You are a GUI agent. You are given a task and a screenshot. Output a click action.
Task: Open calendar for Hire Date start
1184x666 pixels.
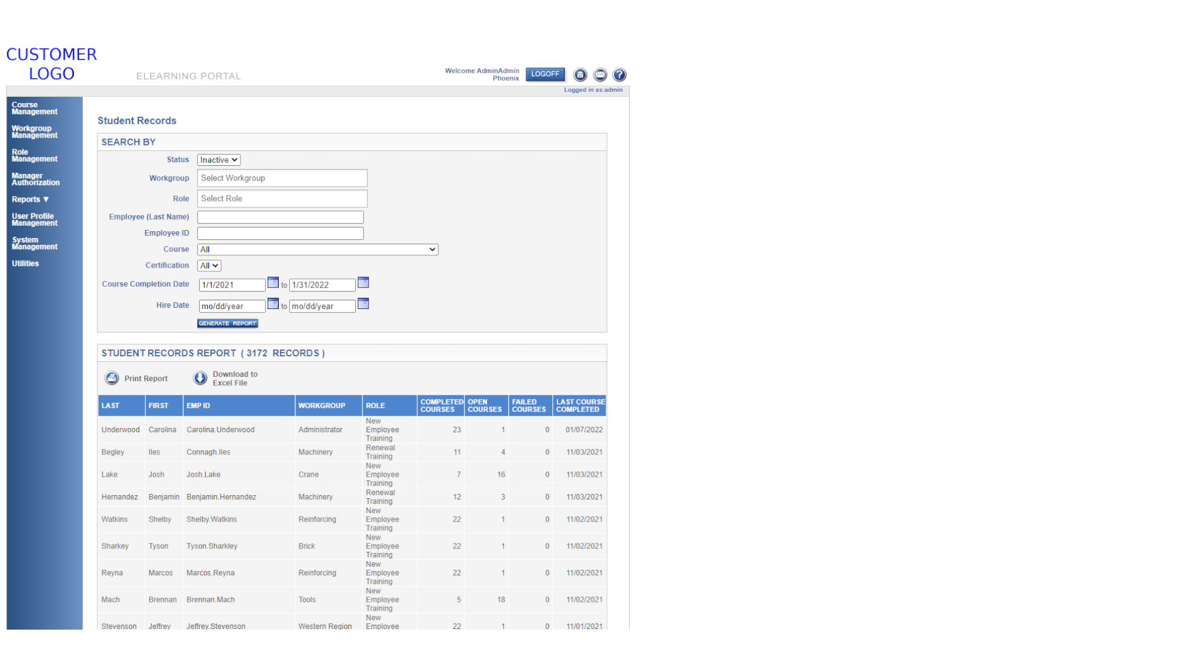(x=273, y=303)
